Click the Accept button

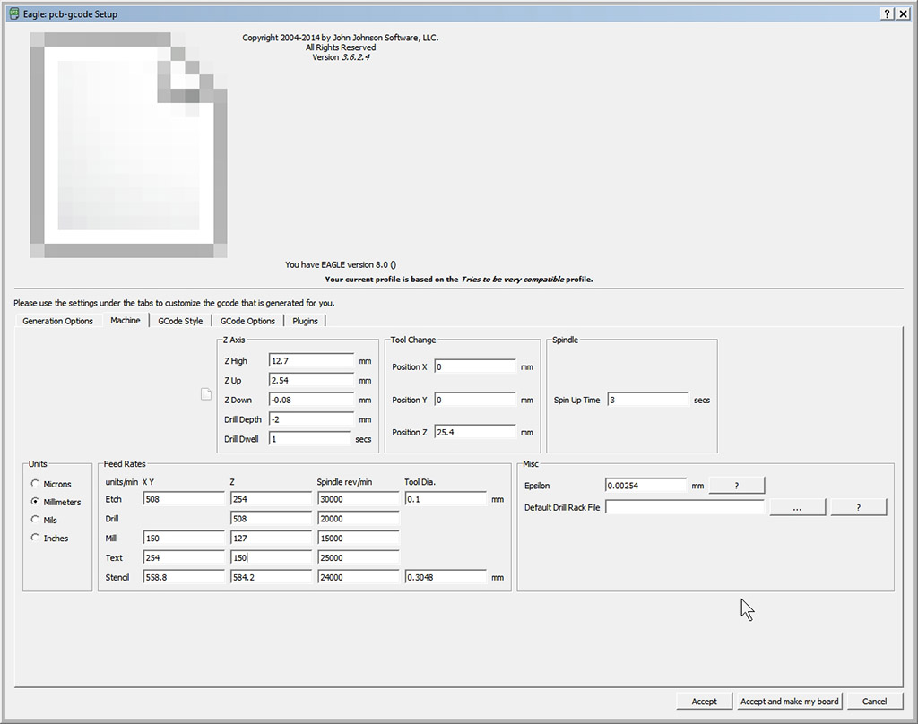pyautogui.click(x=704, y=702)
